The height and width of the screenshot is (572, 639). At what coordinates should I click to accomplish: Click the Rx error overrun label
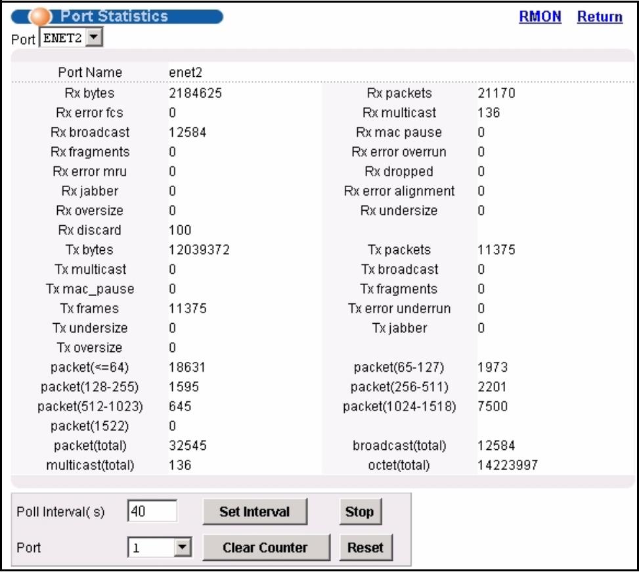(399, 152)
